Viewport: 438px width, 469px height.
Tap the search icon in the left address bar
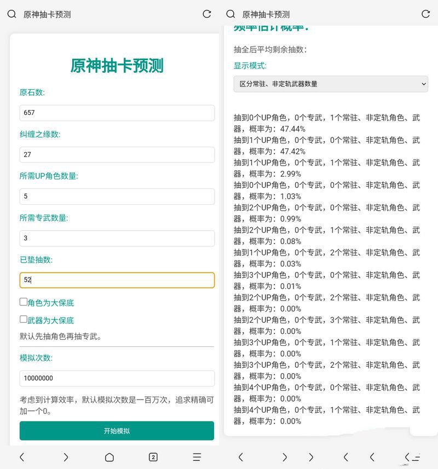click(11, 14)
